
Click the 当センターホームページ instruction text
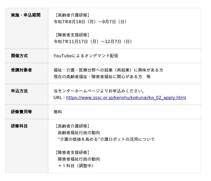tap(99, 91)
